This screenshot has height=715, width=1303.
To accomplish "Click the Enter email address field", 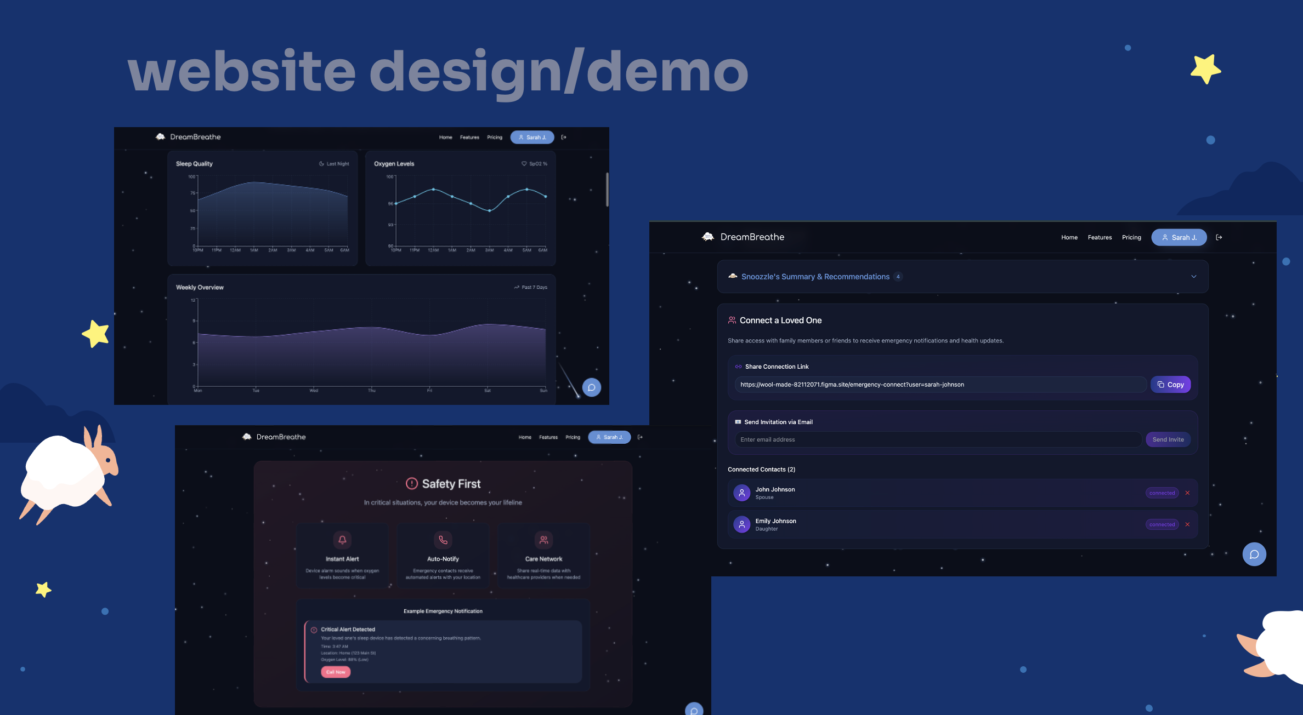I will click(x=938, y=439).
